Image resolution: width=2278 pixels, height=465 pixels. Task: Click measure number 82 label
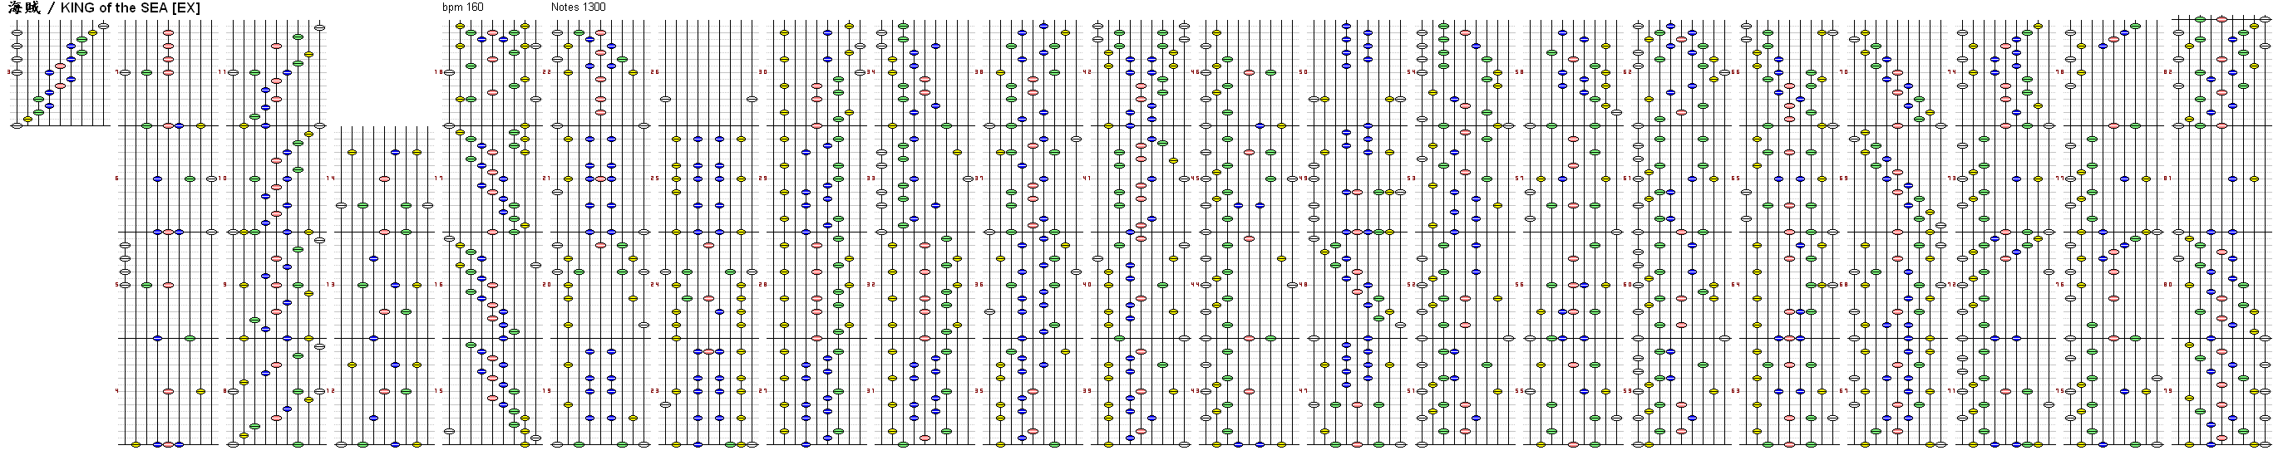pos(2168,72)
